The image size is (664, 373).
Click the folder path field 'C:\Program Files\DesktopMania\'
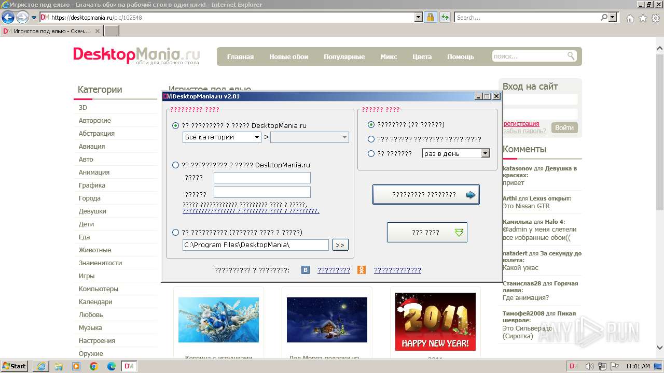point(256,245)
